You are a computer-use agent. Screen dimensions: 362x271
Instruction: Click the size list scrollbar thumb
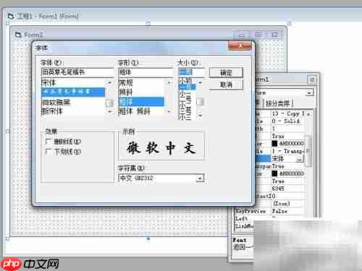[x=200, y=102]
